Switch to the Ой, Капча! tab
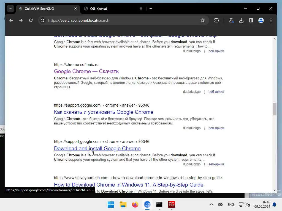This screenshot has height=211, width=282. (113, 9)
